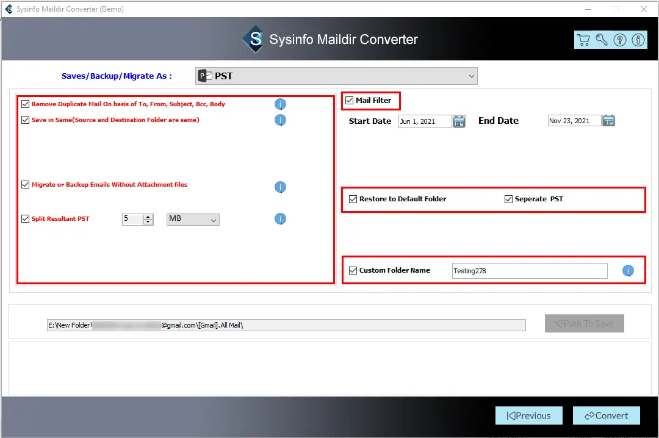Toggle the Mail Filter checkbox
Image resolution: width=659 pixels, height=438 pixels.
coord(349,101)
